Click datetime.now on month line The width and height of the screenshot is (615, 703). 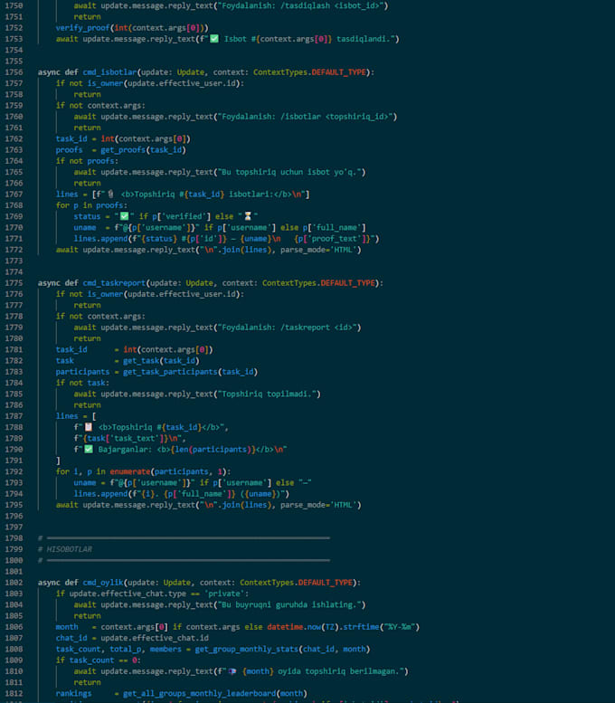click(294, 627)
